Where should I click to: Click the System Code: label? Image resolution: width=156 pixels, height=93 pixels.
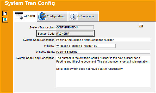pyautogui.click(x=46, y=34)
